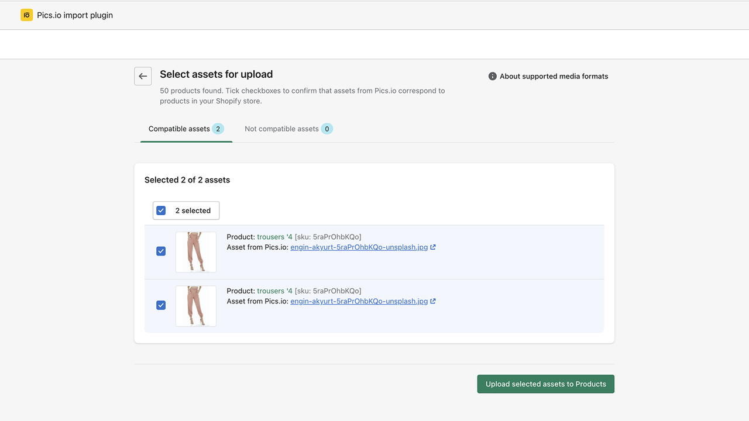Select the Compatible assets tab

(x=179, y=129)
